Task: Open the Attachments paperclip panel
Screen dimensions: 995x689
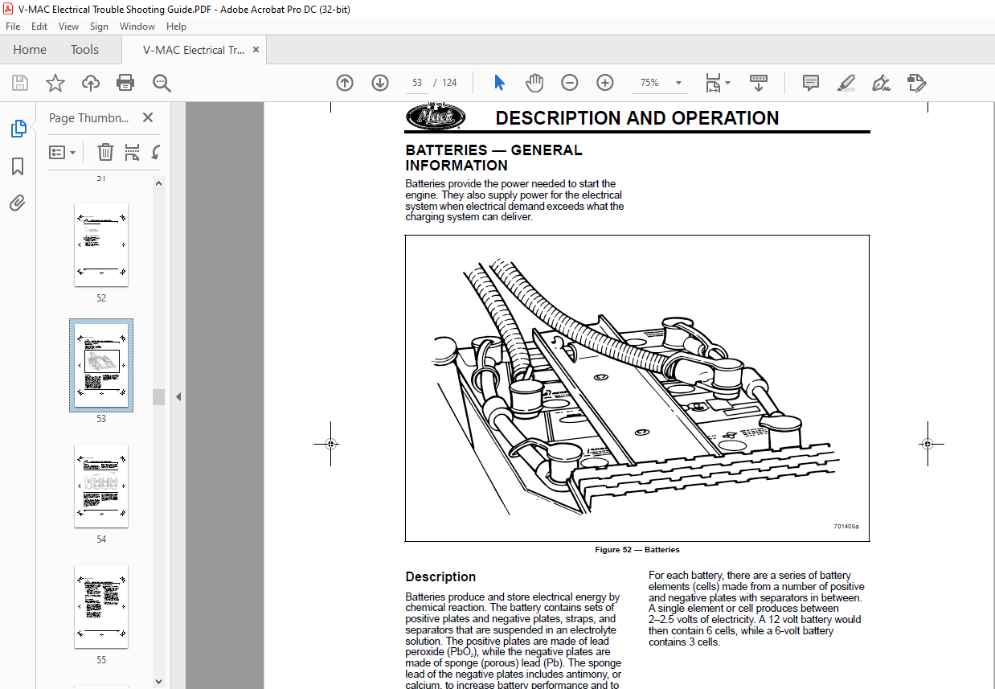Action: point(18,203)
